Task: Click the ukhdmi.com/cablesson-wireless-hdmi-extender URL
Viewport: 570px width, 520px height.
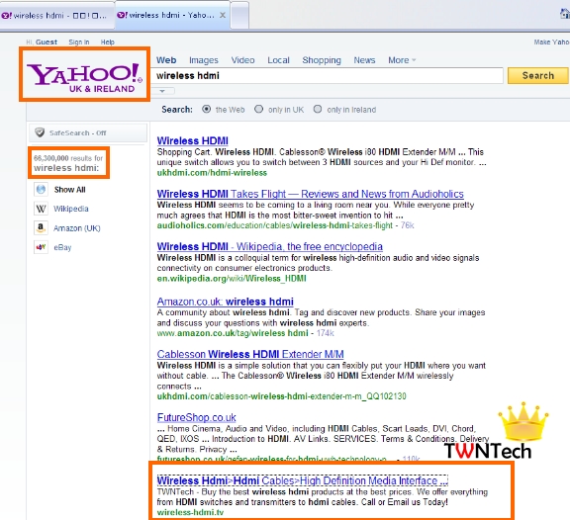Action: [281, 396]
